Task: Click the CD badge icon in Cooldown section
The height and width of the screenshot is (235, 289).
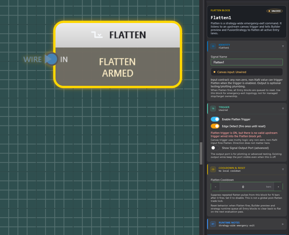Action: click(x=213, y=169)
